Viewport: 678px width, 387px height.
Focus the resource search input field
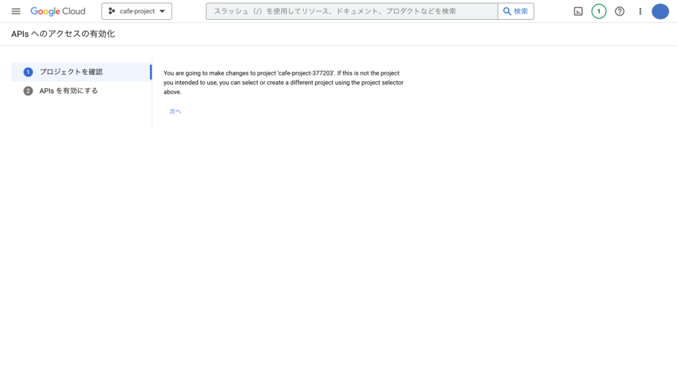click(352, 11)
